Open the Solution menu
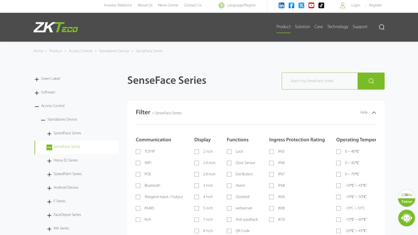Screen dimensions: 418x235 pyautogui.click(x=302, y=27)
